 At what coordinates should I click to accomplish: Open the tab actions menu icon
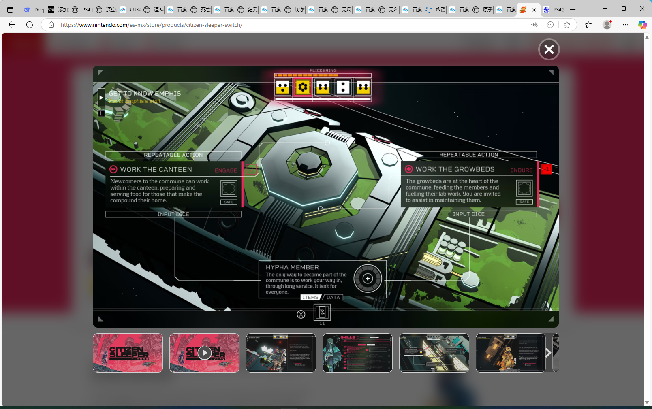(10, 9)
